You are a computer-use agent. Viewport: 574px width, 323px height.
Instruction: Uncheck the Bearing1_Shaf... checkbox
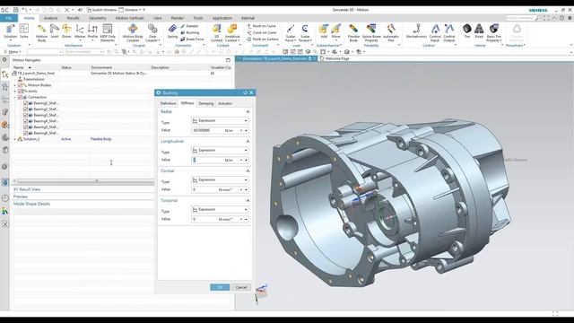pyautogui.click(x=26, y=103)
